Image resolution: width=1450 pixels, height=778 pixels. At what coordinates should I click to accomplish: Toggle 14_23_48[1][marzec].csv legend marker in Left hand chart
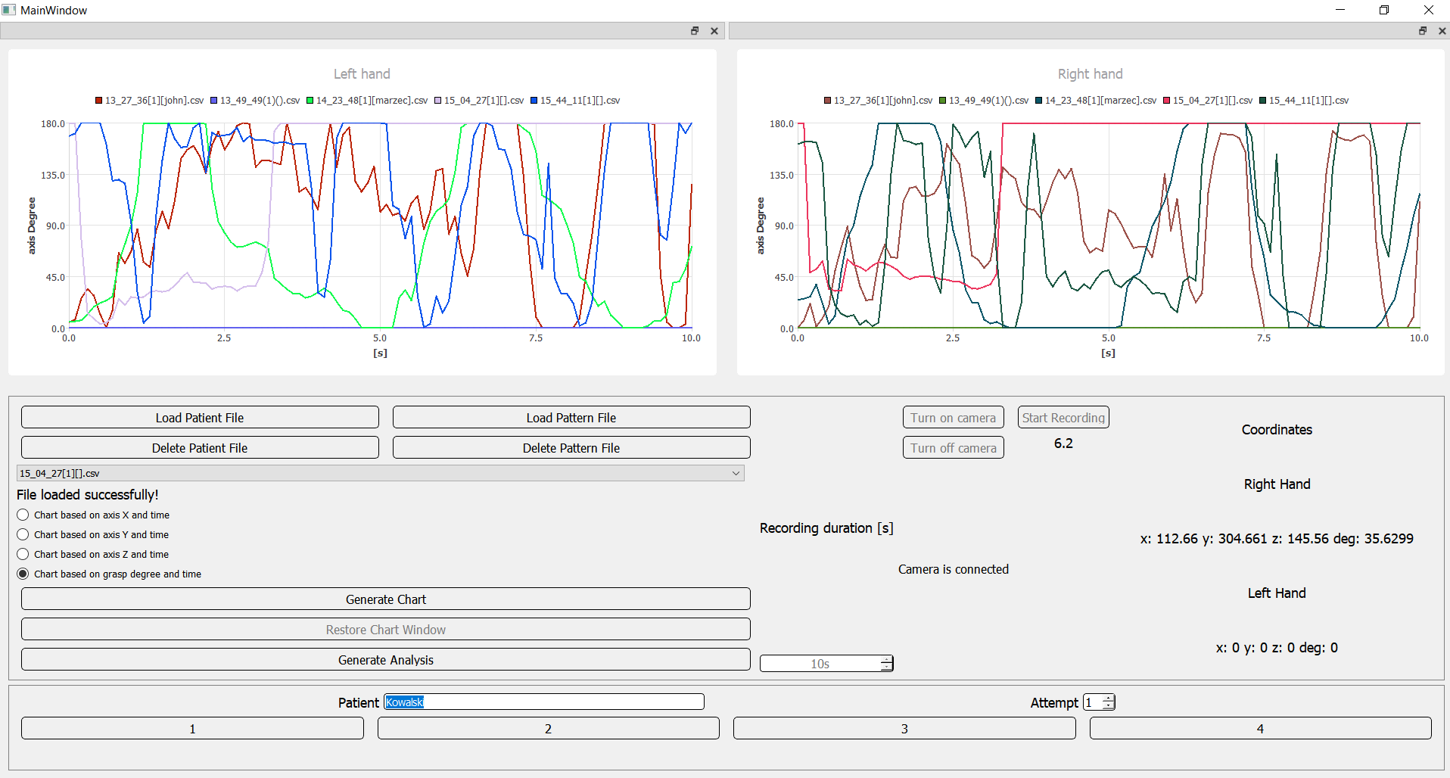coord(310,101)
